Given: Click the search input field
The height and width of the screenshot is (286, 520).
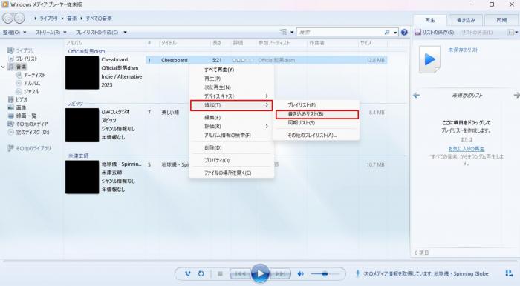Looking at the screenshot, I should point(340,32).
